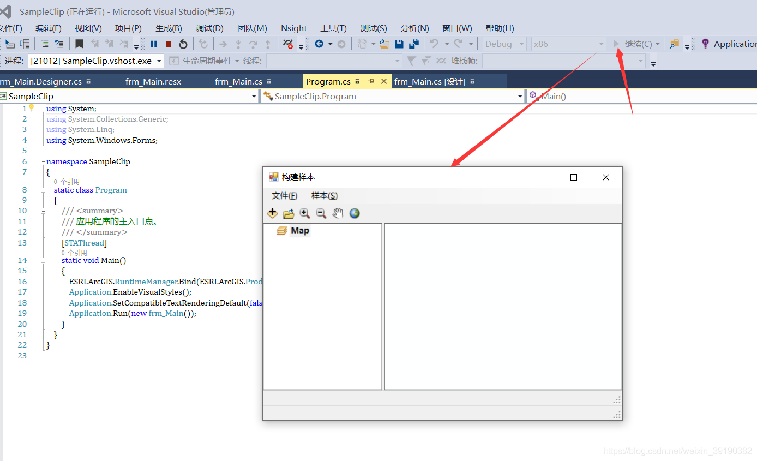Switch to the frm_Main.resx tab
The width and height of the screenshot is (757, 461).
153,81
